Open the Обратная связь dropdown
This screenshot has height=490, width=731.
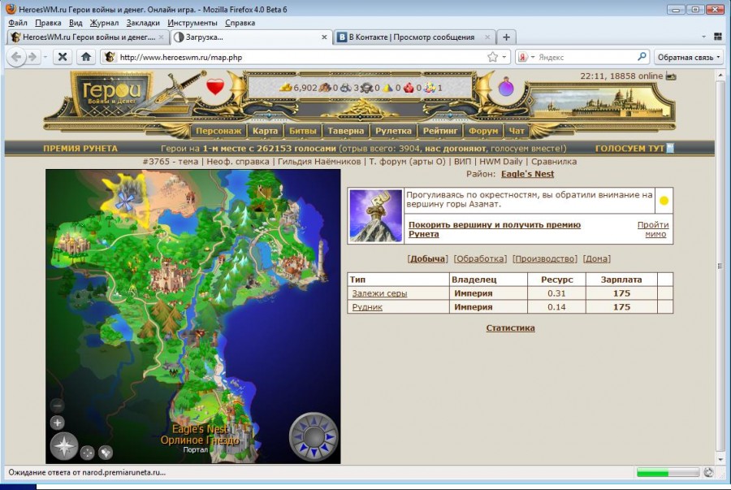689,57
